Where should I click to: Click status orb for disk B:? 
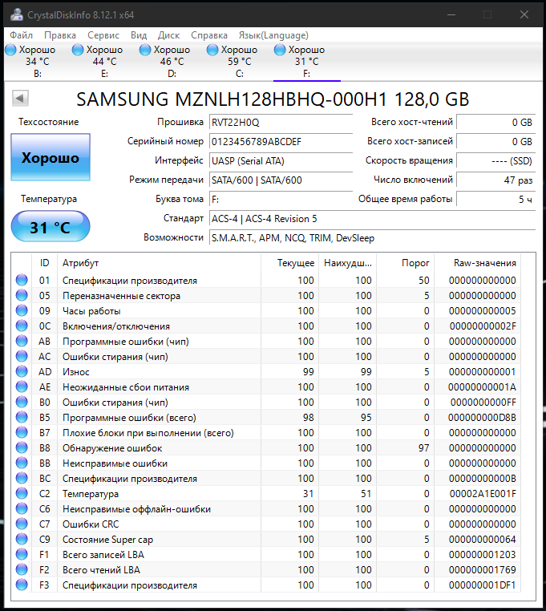click(11, 50)
